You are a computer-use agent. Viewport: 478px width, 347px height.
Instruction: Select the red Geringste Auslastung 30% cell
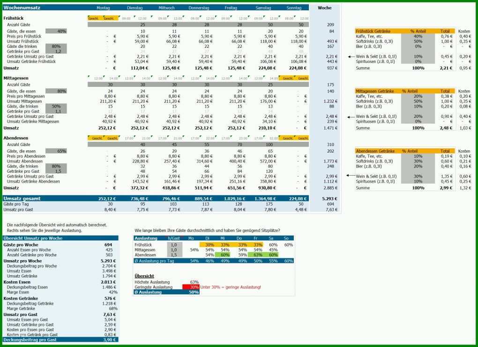pos(191,287)
